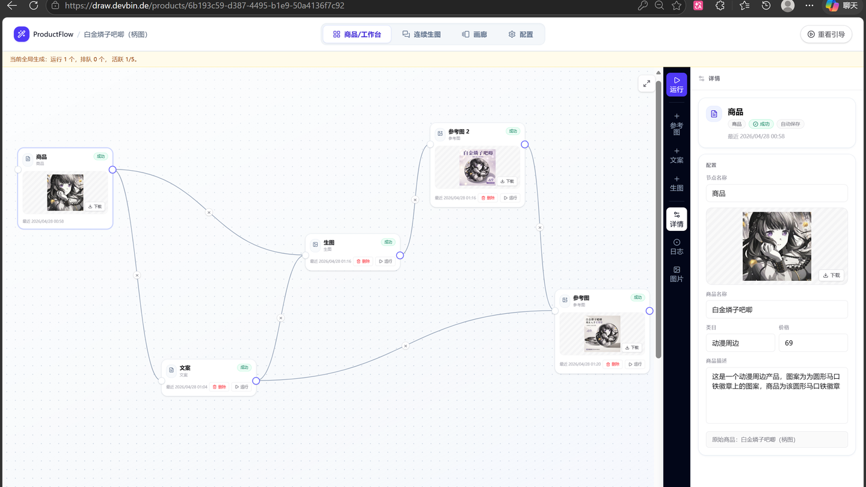
Task: Remove the edge between 文案 and 参考图
Action: click(405, 346)
